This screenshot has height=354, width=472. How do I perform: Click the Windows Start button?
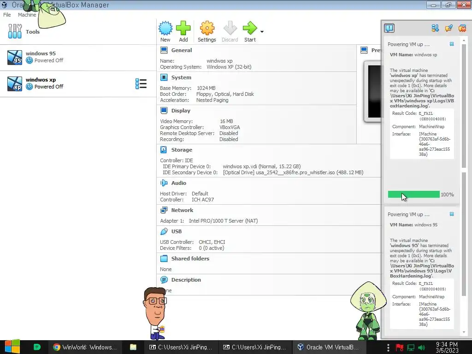tap(12, 347)
